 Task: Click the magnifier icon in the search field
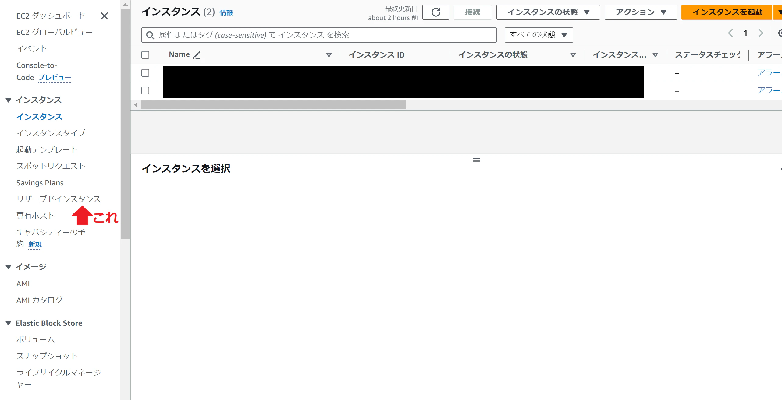click(150, 35)
